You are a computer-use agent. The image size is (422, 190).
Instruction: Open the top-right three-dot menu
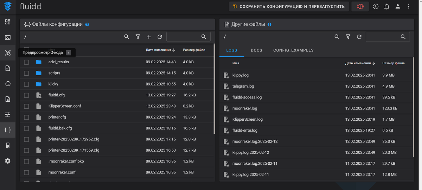(x=409, y=6)
